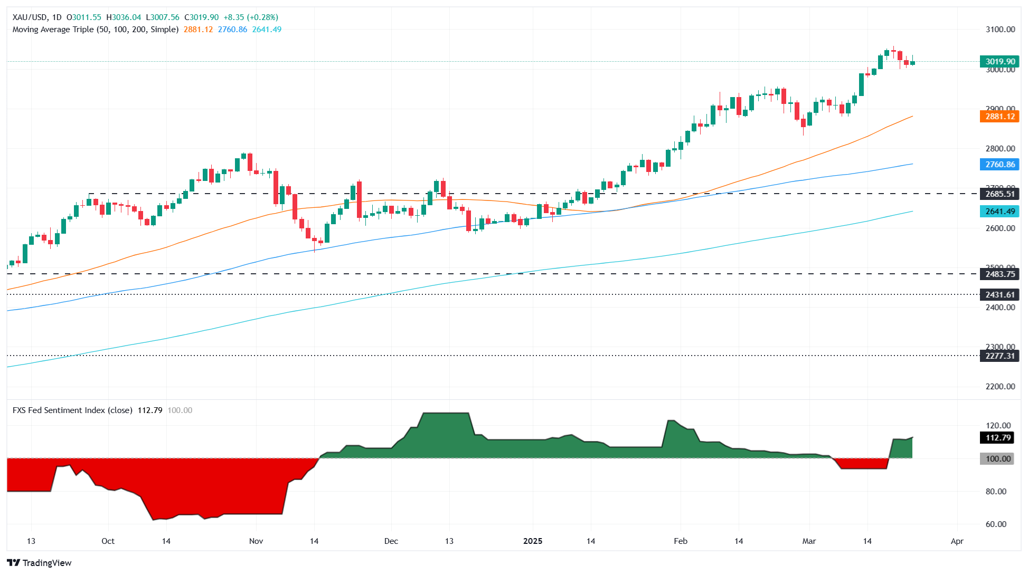
Task: Click the 2025 label on the time axis
Action: (x=532, y=541)
